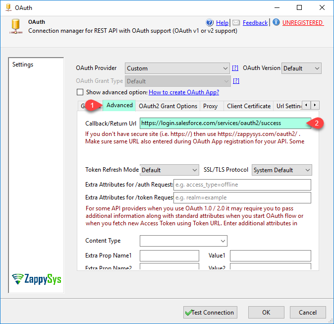This screenshot has width=334, height=324.
Task: Expand the OAuth Provider dropdown
Action: tap(177, 68)
